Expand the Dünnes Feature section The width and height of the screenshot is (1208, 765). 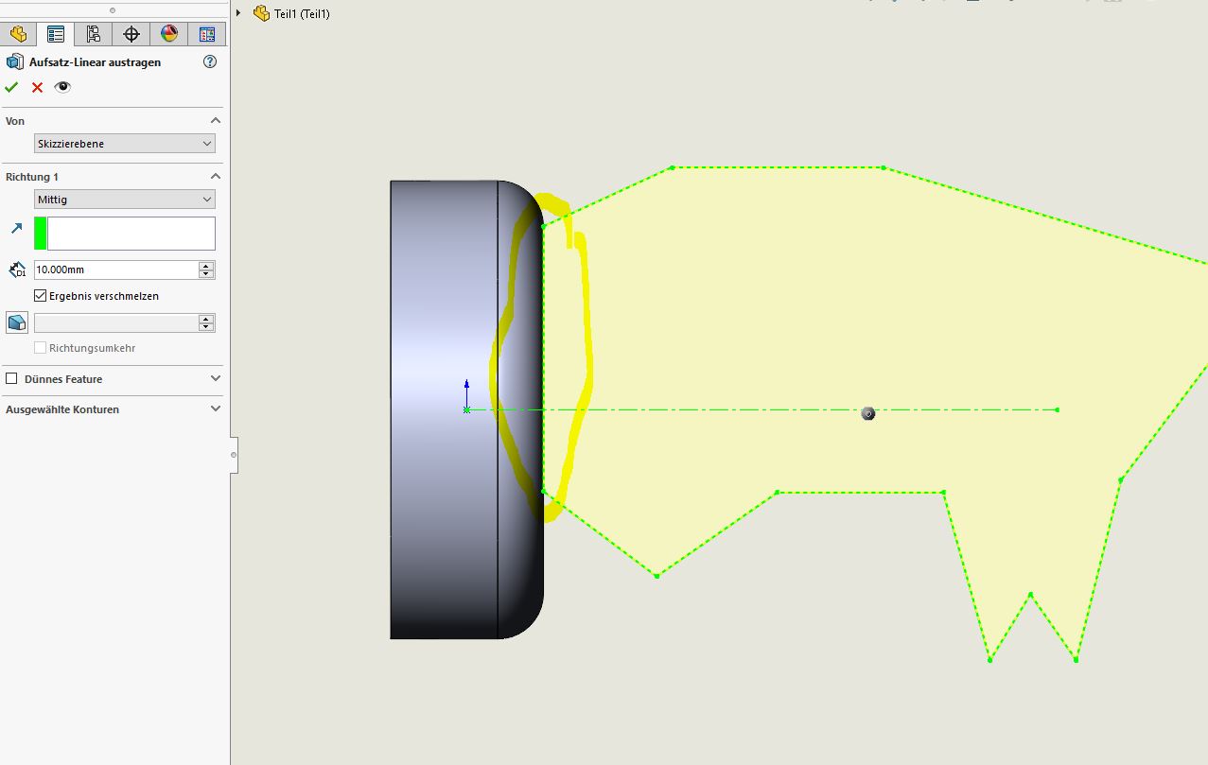coord(216,378)
